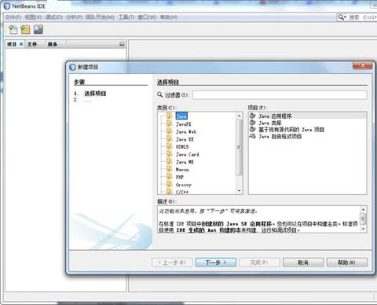Click the New File toolbar icon
This screenshot has width=377, height=305.
point(13,29)
